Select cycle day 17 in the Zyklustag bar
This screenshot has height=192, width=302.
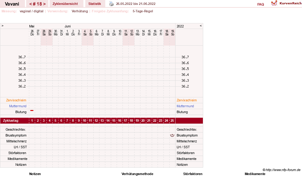[x=125, y=121]
